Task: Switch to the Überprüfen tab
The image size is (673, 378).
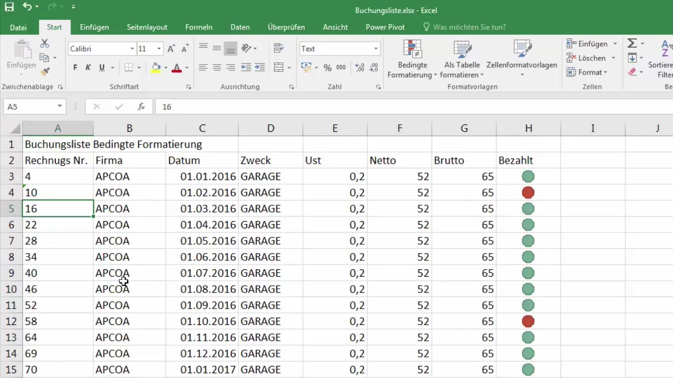Action: coord(286,27)
